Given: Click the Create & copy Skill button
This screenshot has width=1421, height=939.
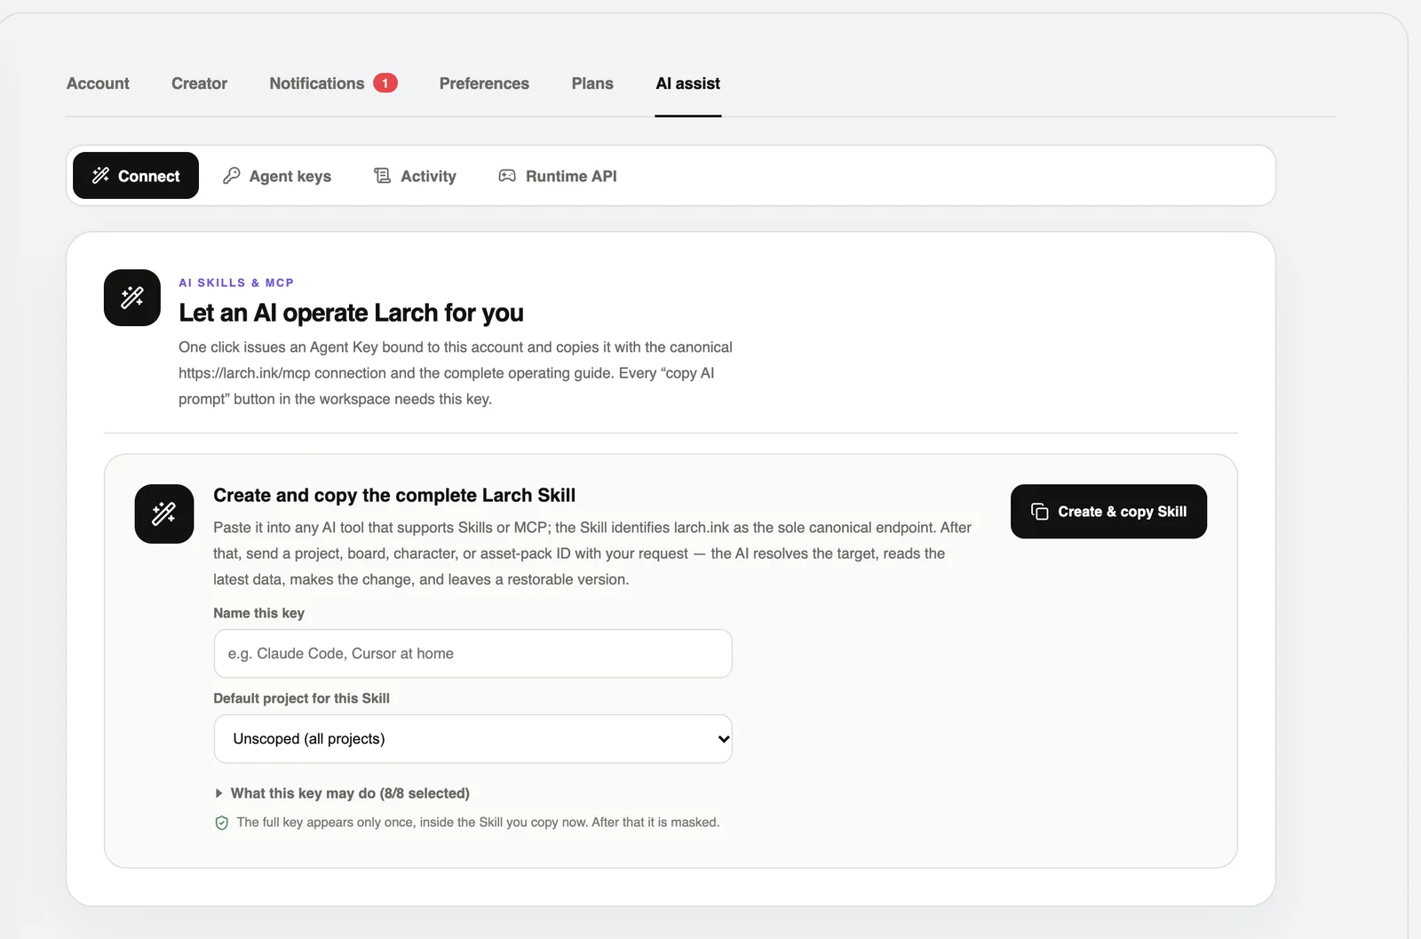Looking at the screenshot, I should click(1108, 512).
